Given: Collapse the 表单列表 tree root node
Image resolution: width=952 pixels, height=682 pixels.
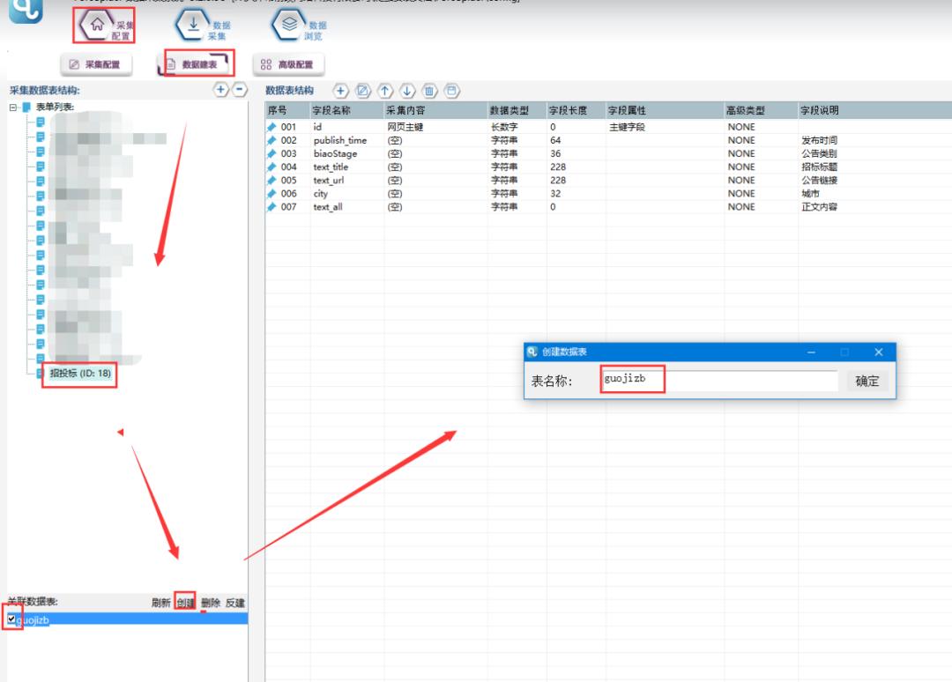Looking at the screenshot, I should pyautogui.click(x=13, y=107).
